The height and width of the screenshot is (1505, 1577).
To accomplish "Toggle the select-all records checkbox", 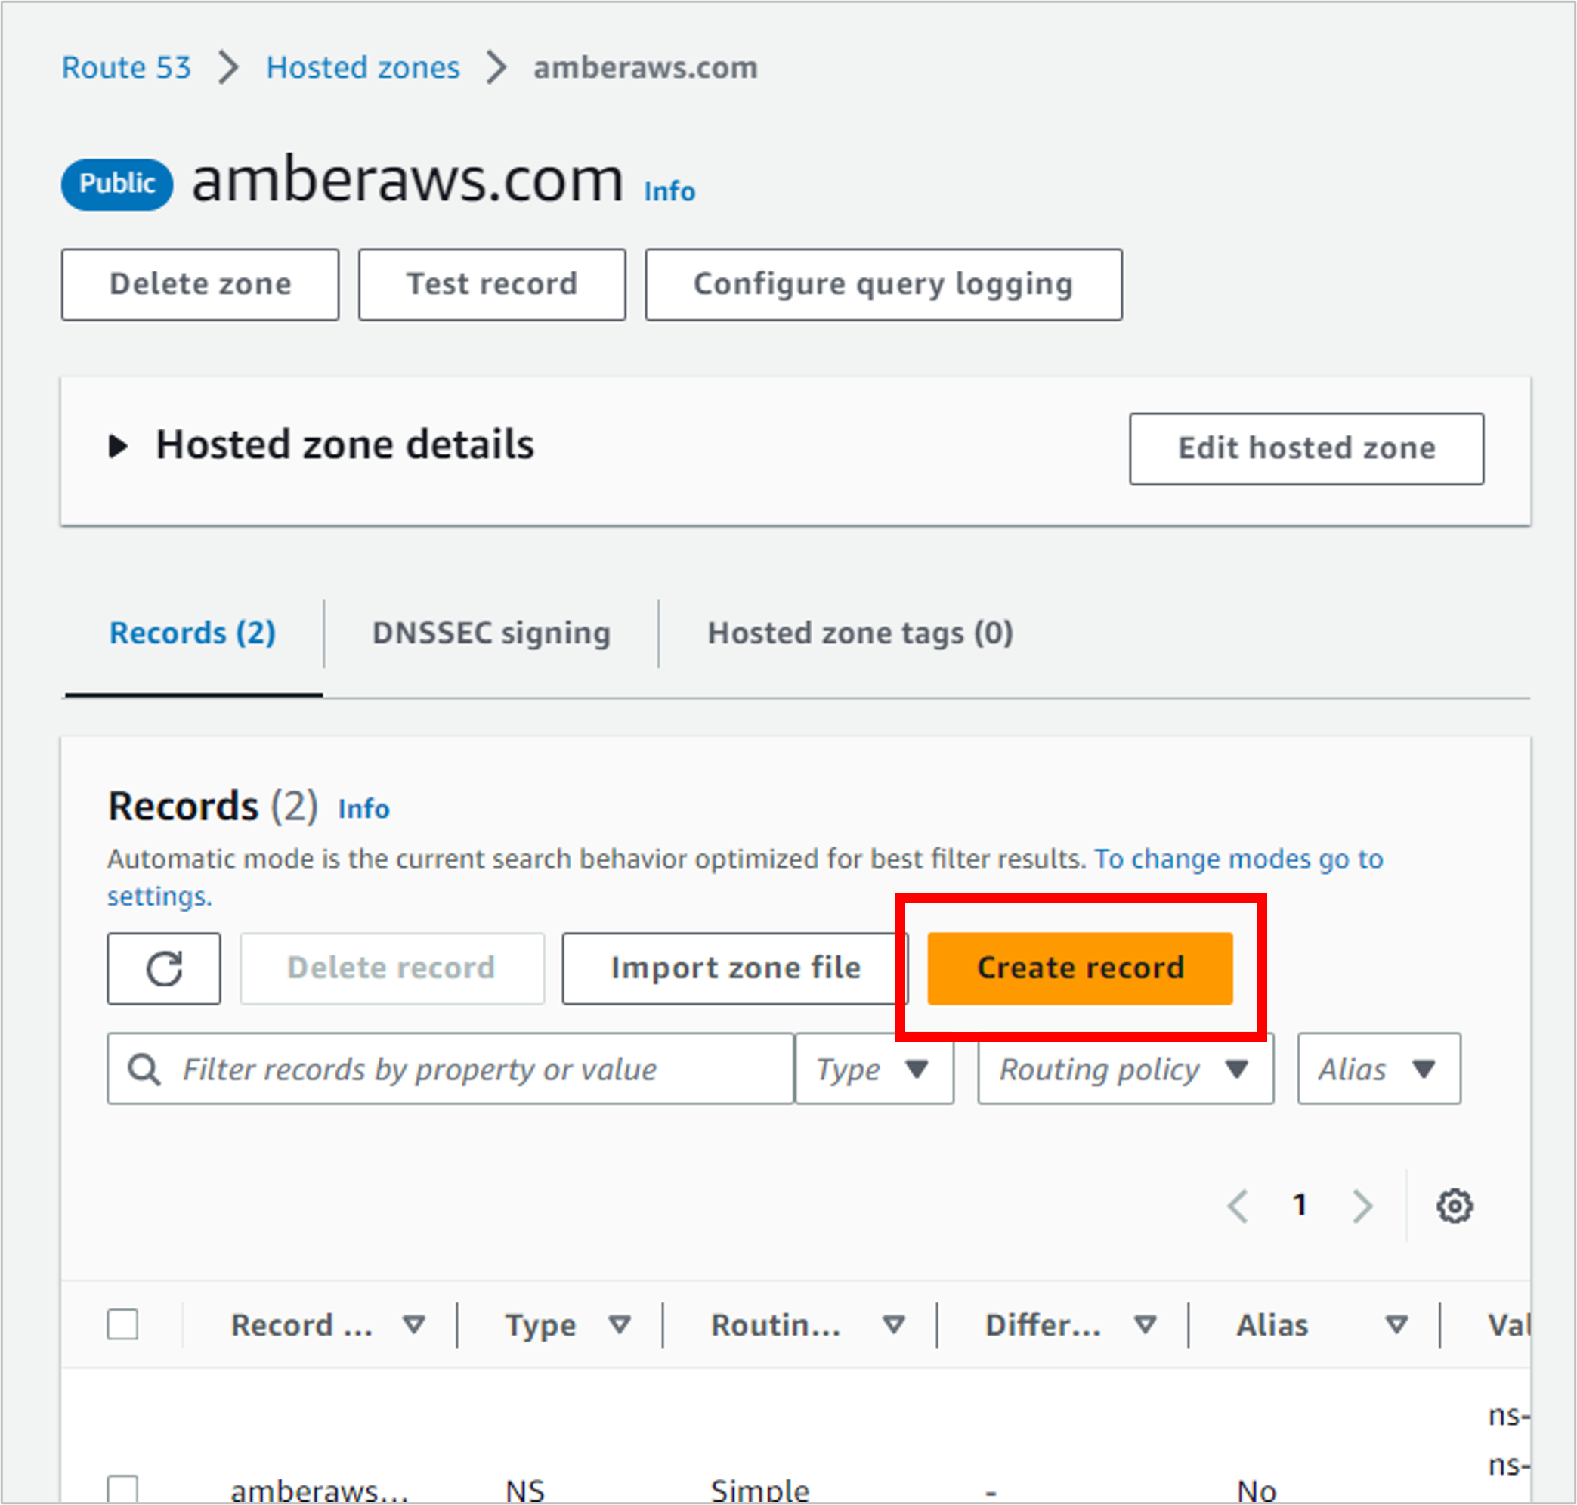I will click(122, 1324).
